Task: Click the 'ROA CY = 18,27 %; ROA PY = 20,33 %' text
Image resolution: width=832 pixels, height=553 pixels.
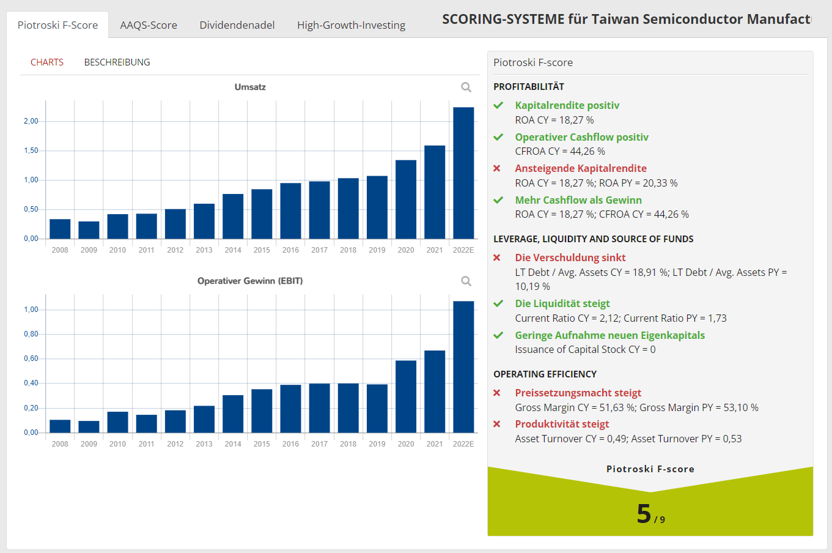Action: click(596, 183)
